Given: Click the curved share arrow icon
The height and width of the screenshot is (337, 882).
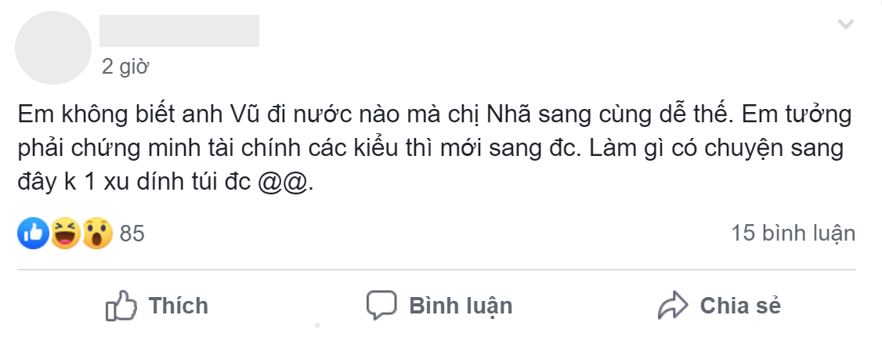Looking at the screenshot, I should [673, 306].
